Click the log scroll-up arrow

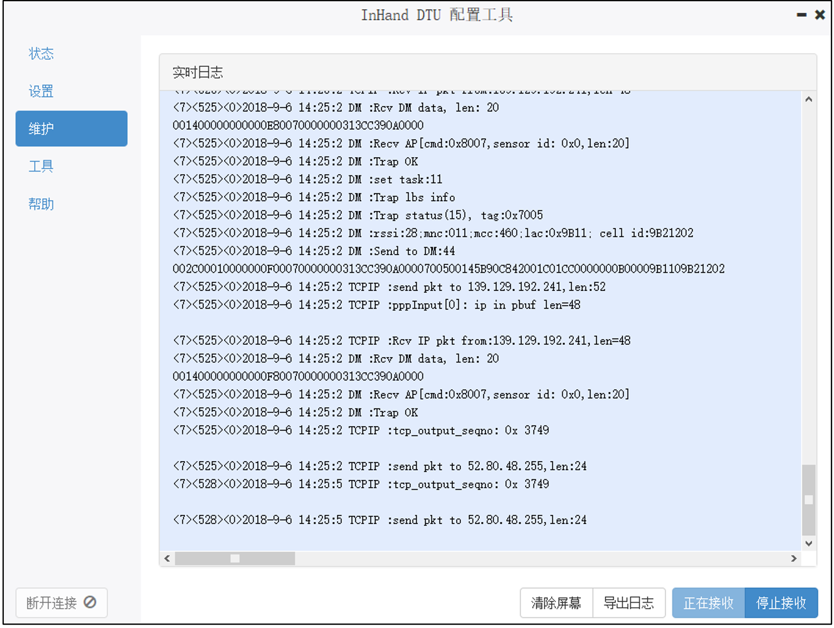809,99
